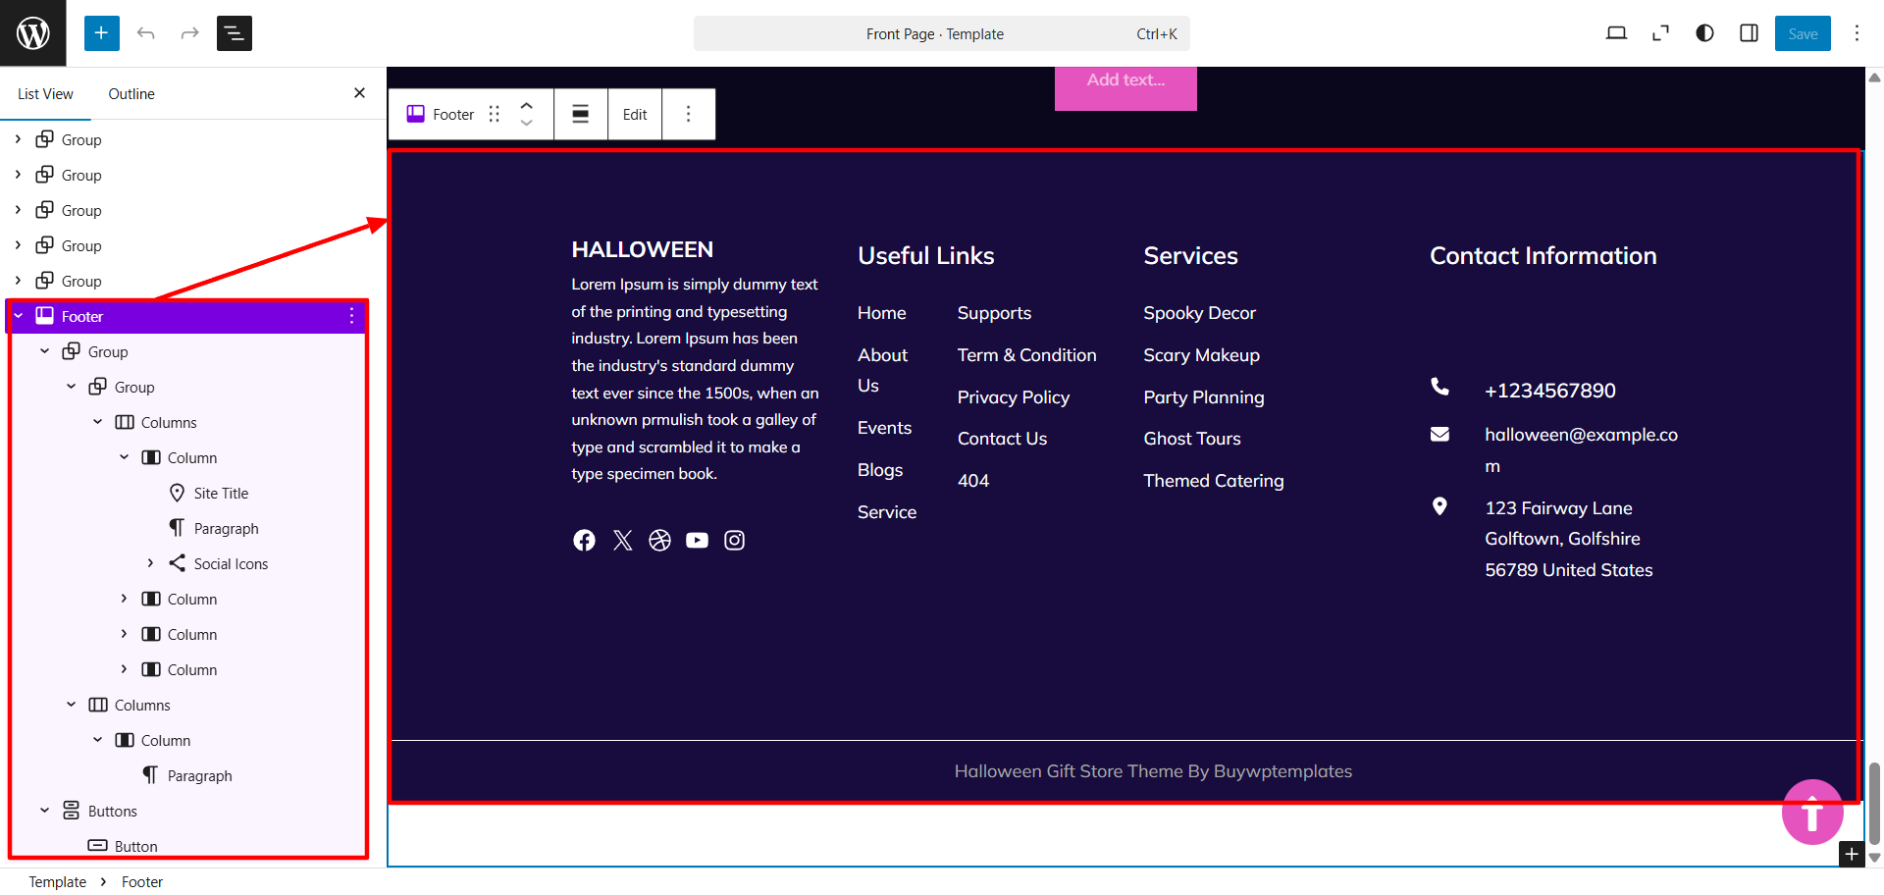This screenshot has height=895, width=1884.
Task: Click the pink scroll-to-top circle button
Action: (x=1812, y=812)
